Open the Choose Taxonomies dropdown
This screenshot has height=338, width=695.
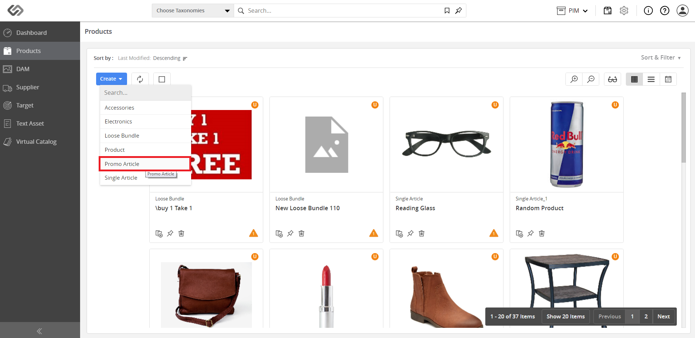(193, 11)
